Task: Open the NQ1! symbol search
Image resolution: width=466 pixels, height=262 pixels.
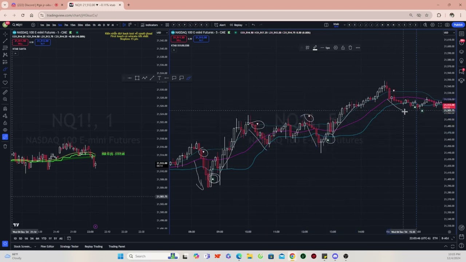Action: [x=17, y=25]
